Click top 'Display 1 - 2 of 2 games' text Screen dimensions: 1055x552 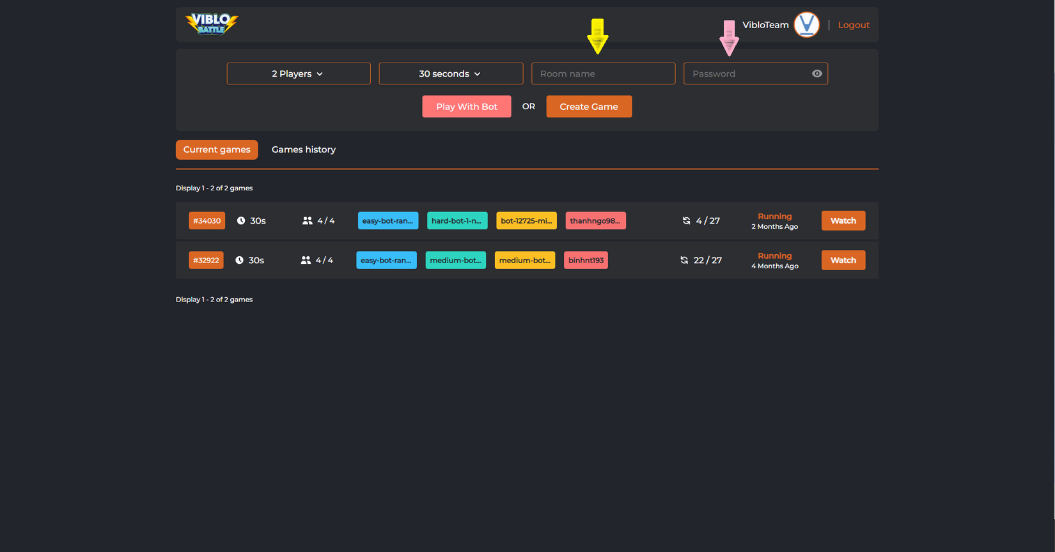214,188
